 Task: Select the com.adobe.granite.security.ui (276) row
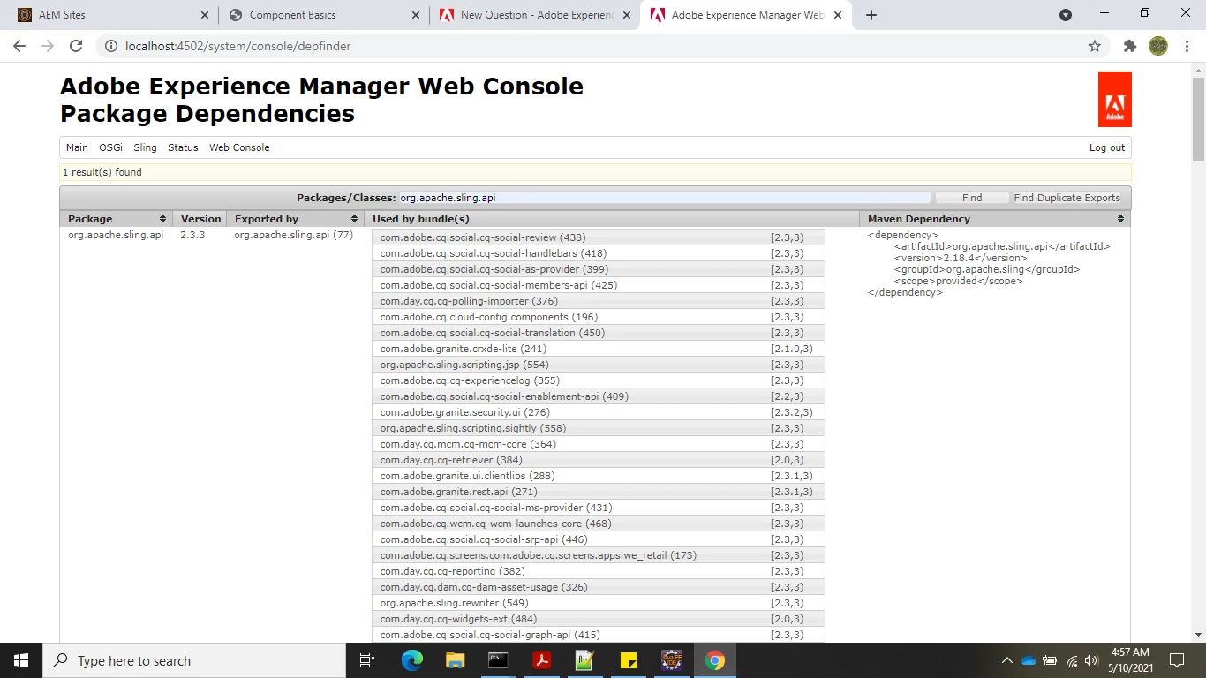pos(599,412)
